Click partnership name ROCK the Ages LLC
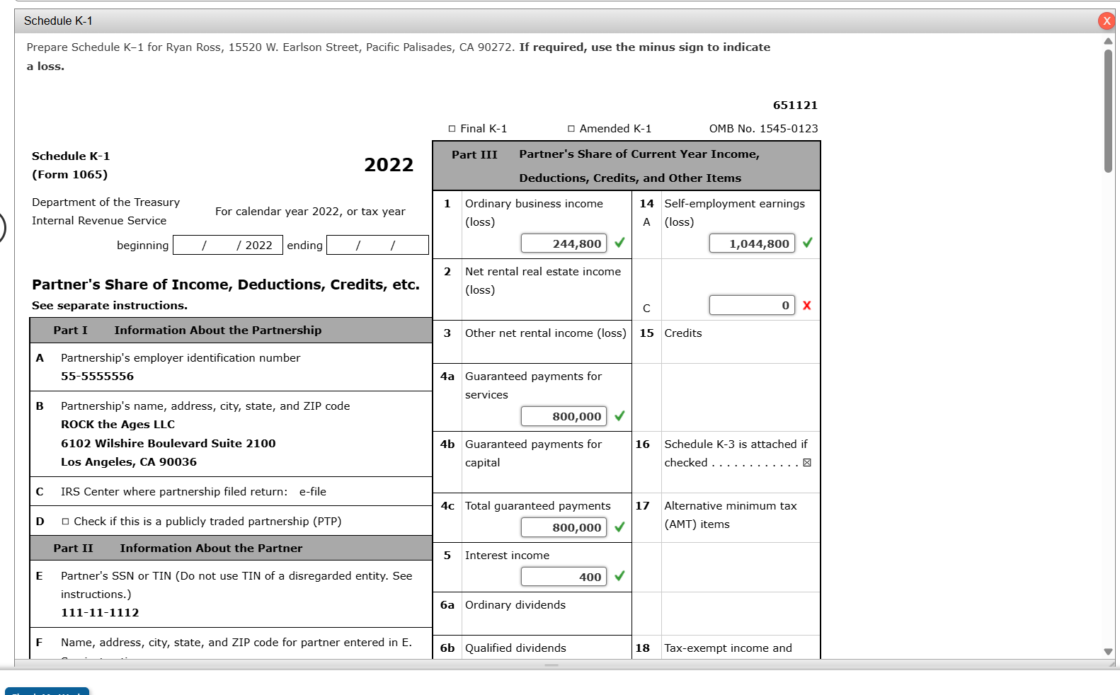Image resolution: width=1120 pixels, height=695 pixels. [x=118, y=425]
